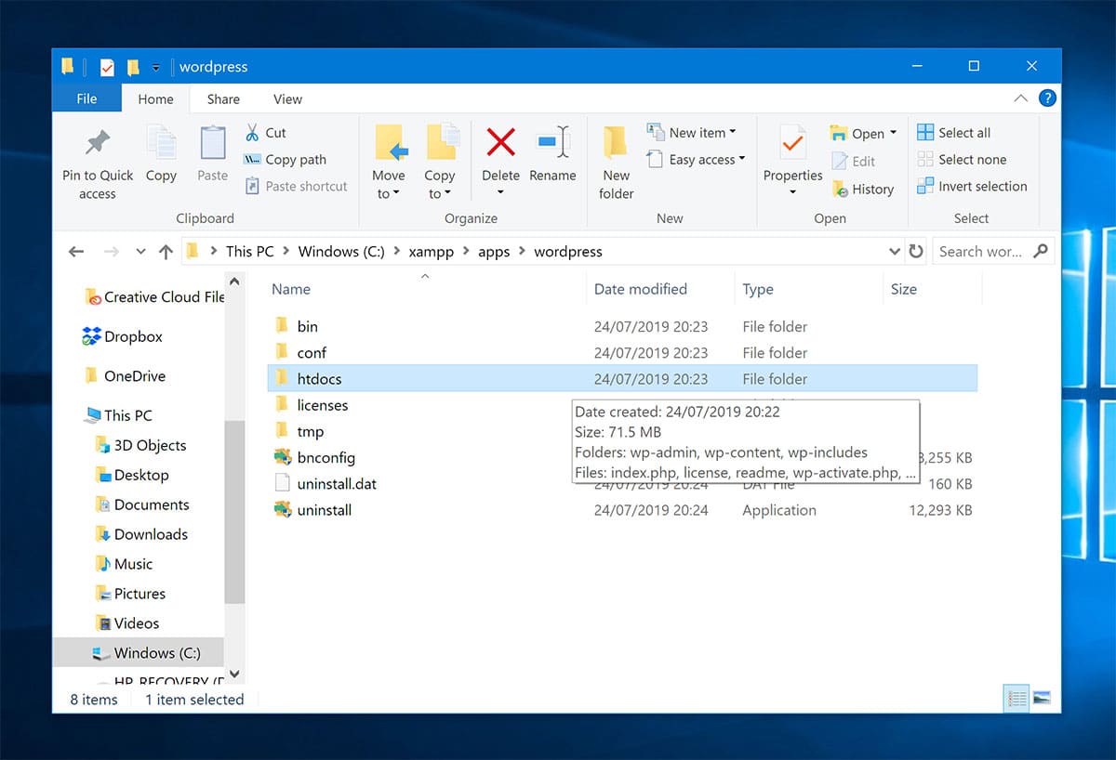Switch to the View ribbon tab
Viewport: 1116px width, 760px height.
[287, 98]
